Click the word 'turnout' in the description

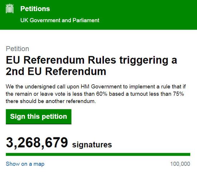pyautogui.click(x=139, y=94)
